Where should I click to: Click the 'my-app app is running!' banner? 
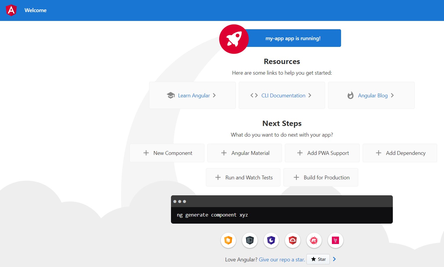tap(293, 38)
